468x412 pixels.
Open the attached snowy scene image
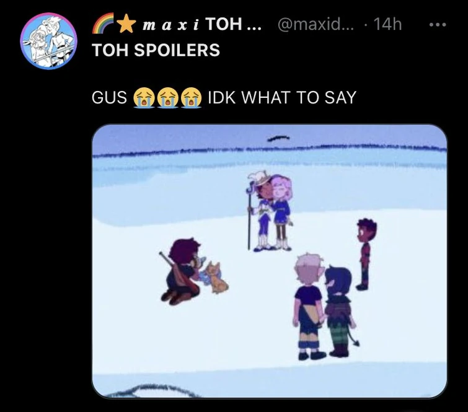click(270, 261)
